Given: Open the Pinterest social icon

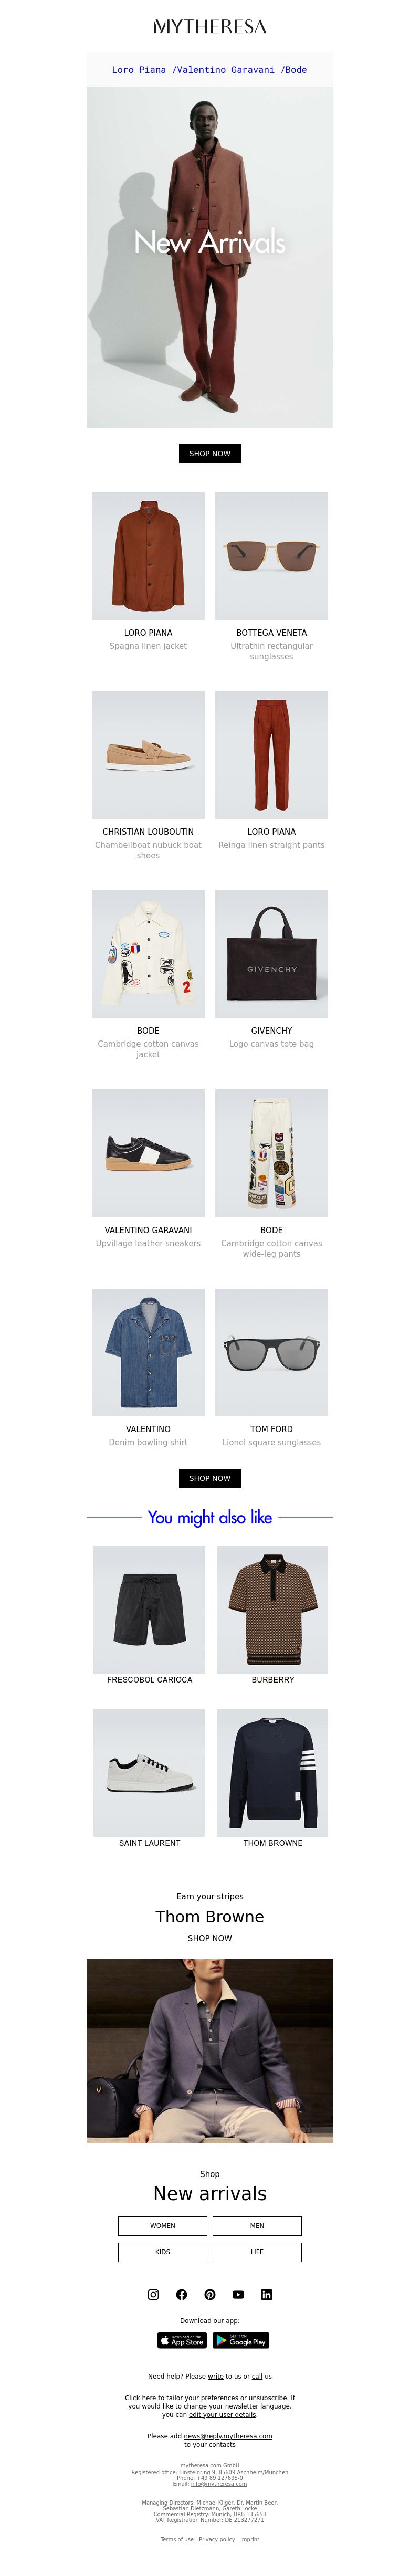Looking at the screenshot, I should point(210,2294).
